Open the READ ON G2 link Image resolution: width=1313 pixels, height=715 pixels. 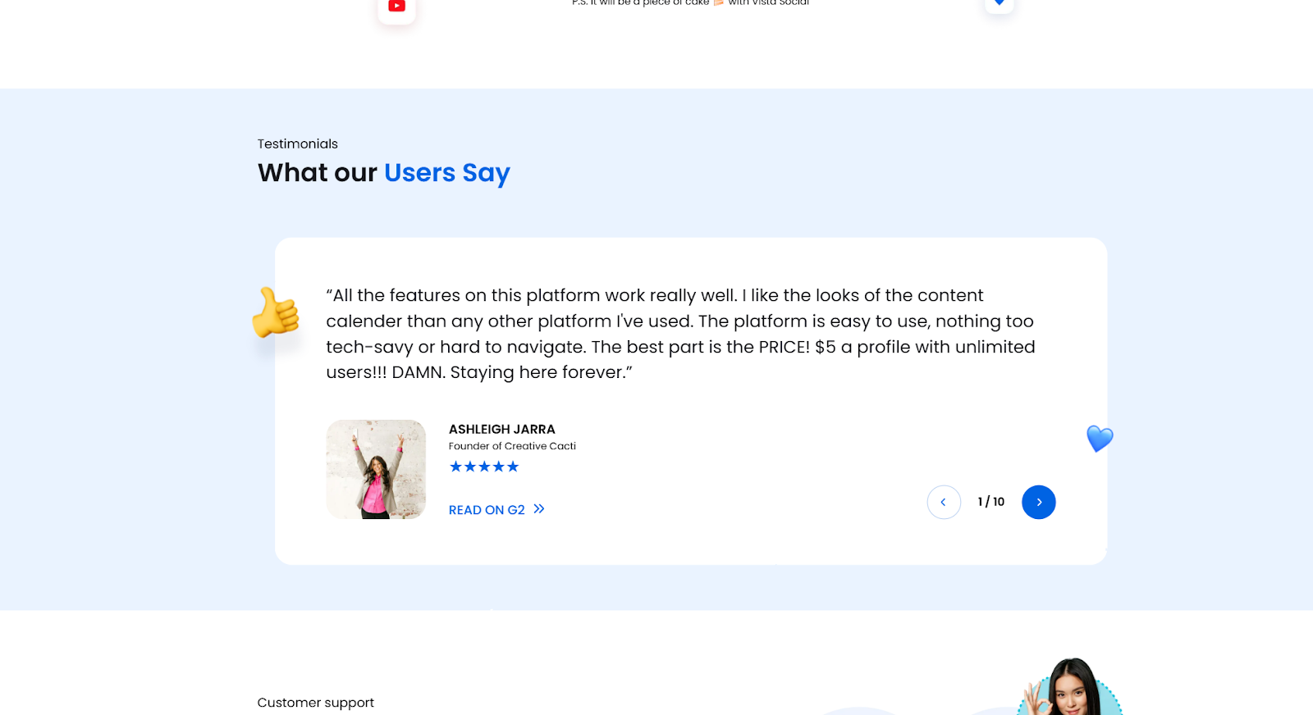click(x=486, y=509)
